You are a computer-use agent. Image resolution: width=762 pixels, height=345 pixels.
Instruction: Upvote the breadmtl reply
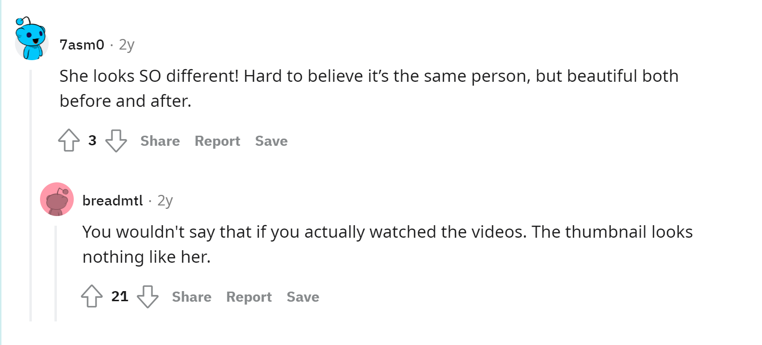[x=92, y=296]
